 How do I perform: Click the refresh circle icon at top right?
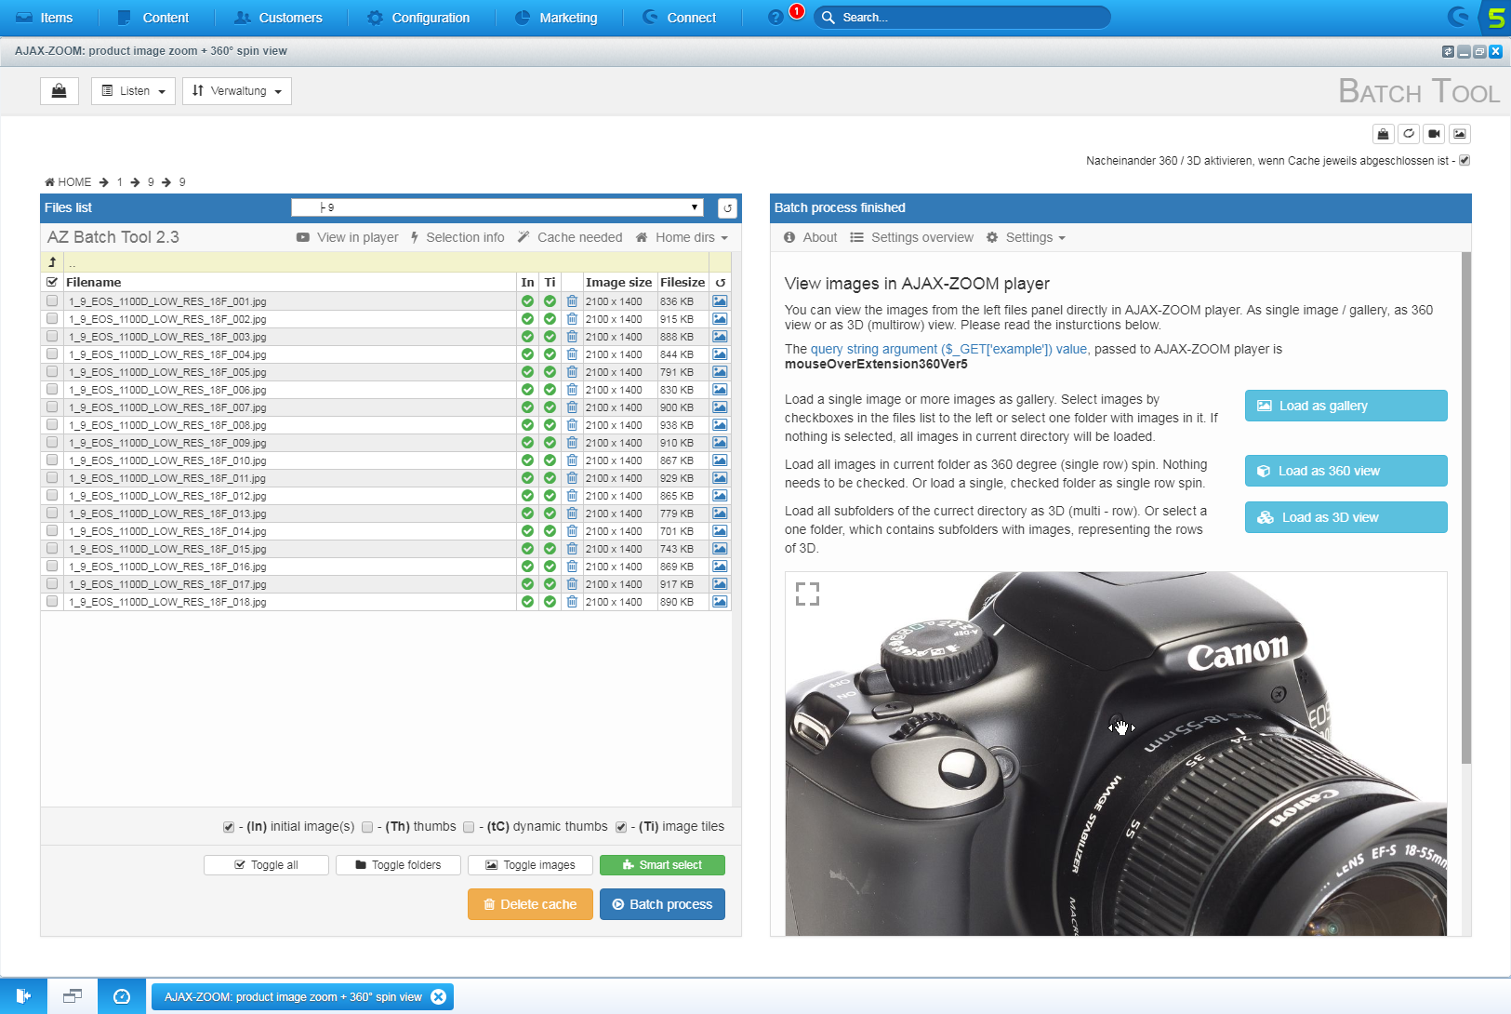click(x=1409, y=134)
